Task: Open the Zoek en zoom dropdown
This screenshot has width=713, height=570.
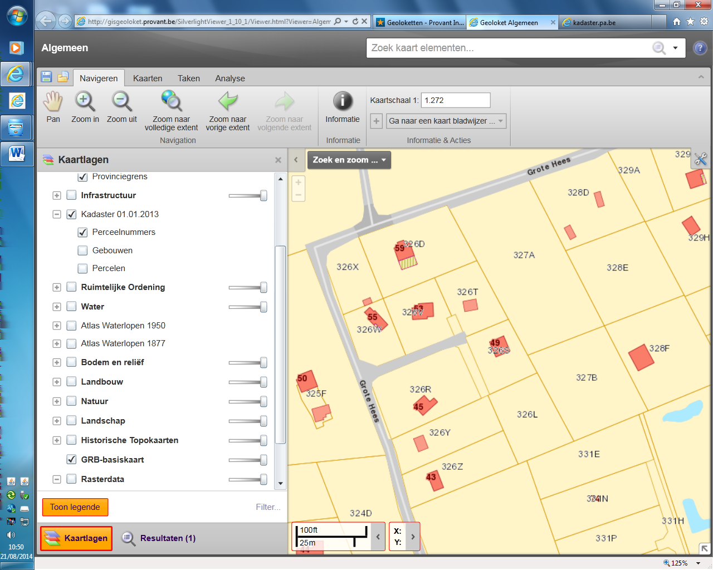Action: (349, 160)
